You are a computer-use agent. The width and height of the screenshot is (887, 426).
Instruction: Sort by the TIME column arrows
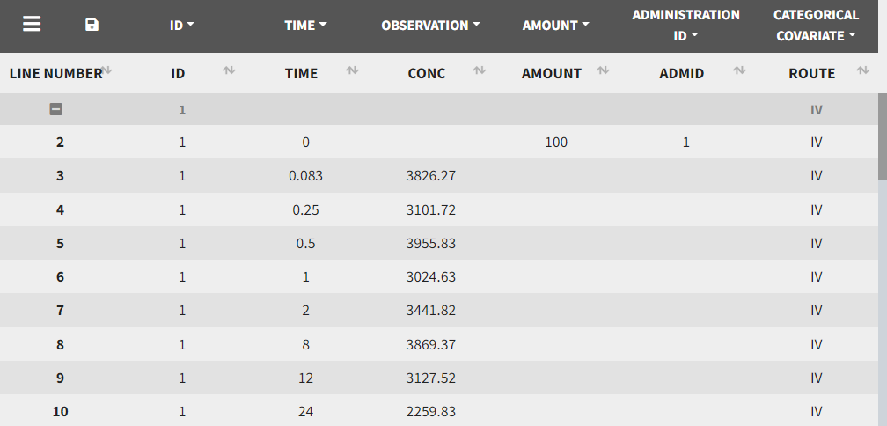coord(352,70)
